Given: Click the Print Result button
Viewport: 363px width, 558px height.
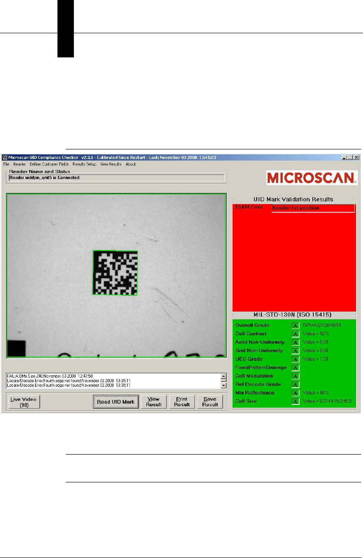Looking at the screenshot, I should click(x=182, y=402).
